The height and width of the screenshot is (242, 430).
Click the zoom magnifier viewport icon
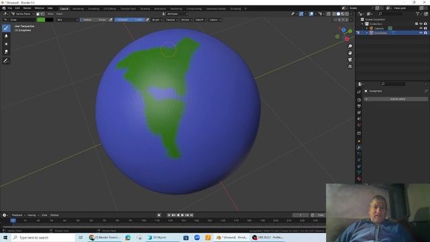click(350, 46)
